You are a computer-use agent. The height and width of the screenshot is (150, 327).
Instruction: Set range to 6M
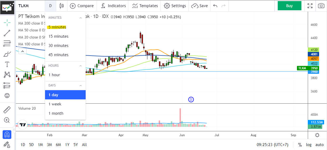pyautogui.click(x=58, y=145)
